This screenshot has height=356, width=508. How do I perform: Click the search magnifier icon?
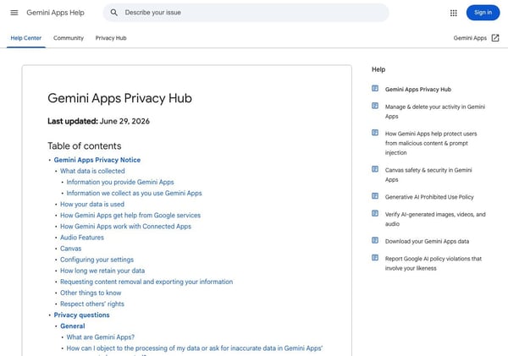113,13
